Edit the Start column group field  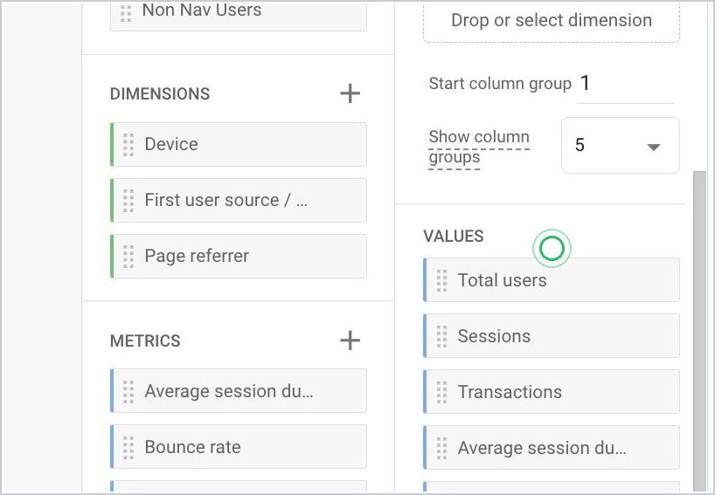tap(626, 84)
